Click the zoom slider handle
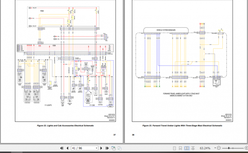Image resolution: width=248 pixels, height=153 pixels. (x=229, y=148)
